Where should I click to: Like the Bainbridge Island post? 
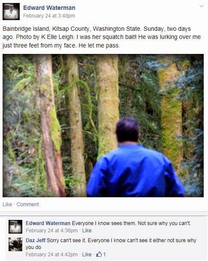[x=7, y=204]
